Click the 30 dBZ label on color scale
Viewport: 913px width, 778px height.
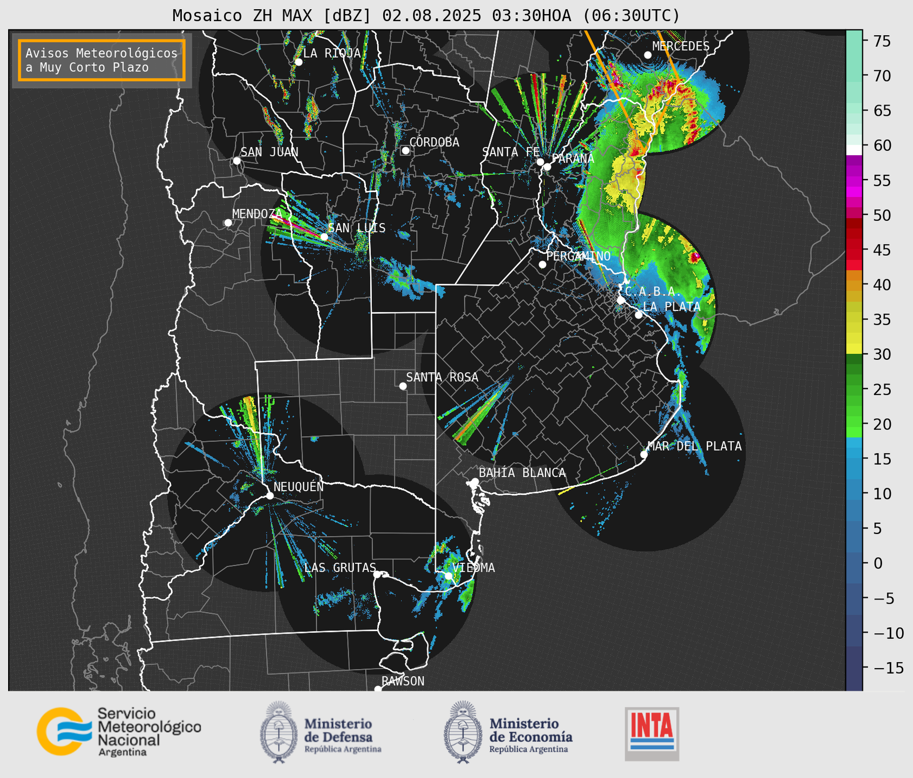click(x=882, y=354)
